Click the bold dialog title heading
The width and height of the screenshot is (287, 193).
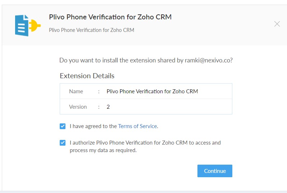(x=110, y=17)
